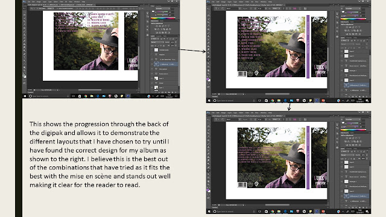
Task: Toggle Rectangle 1 layer visibility in lower-right window
Action: pos(342,181)
